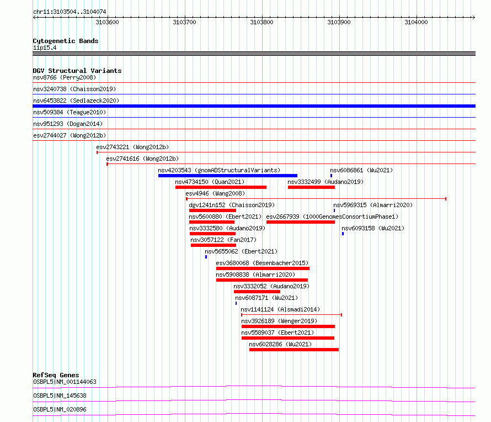Click nsv5589037 (Ebert2021) label
Viewport: 491px width, 422px height.
pos(277,333)
